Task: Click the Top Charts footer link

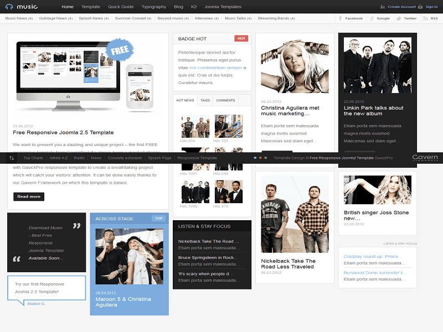Action: [33, 158]
